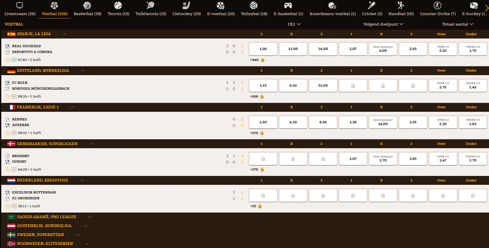Favorite the Rennes vs Auxerre star

click(7, 133)
